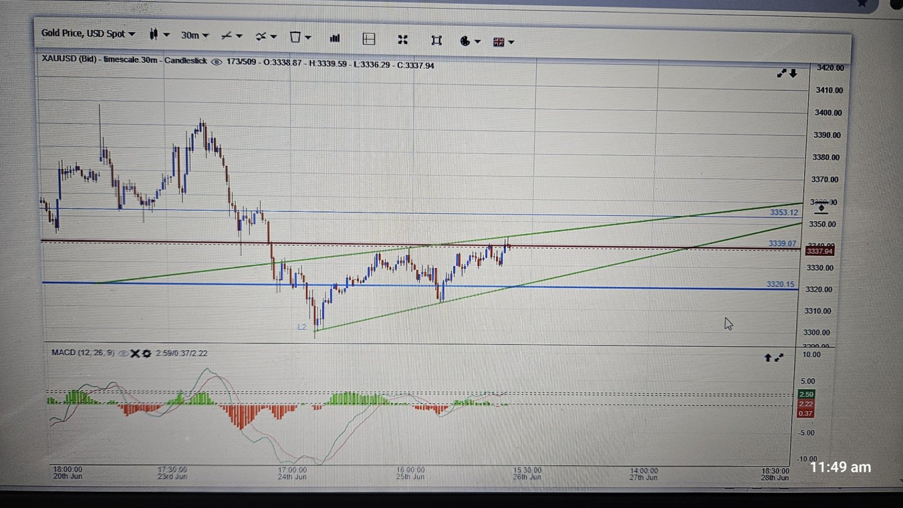Expand the delete options arrow beside the bin
This screenshot has width=903, height=508.
coord(308,38)
